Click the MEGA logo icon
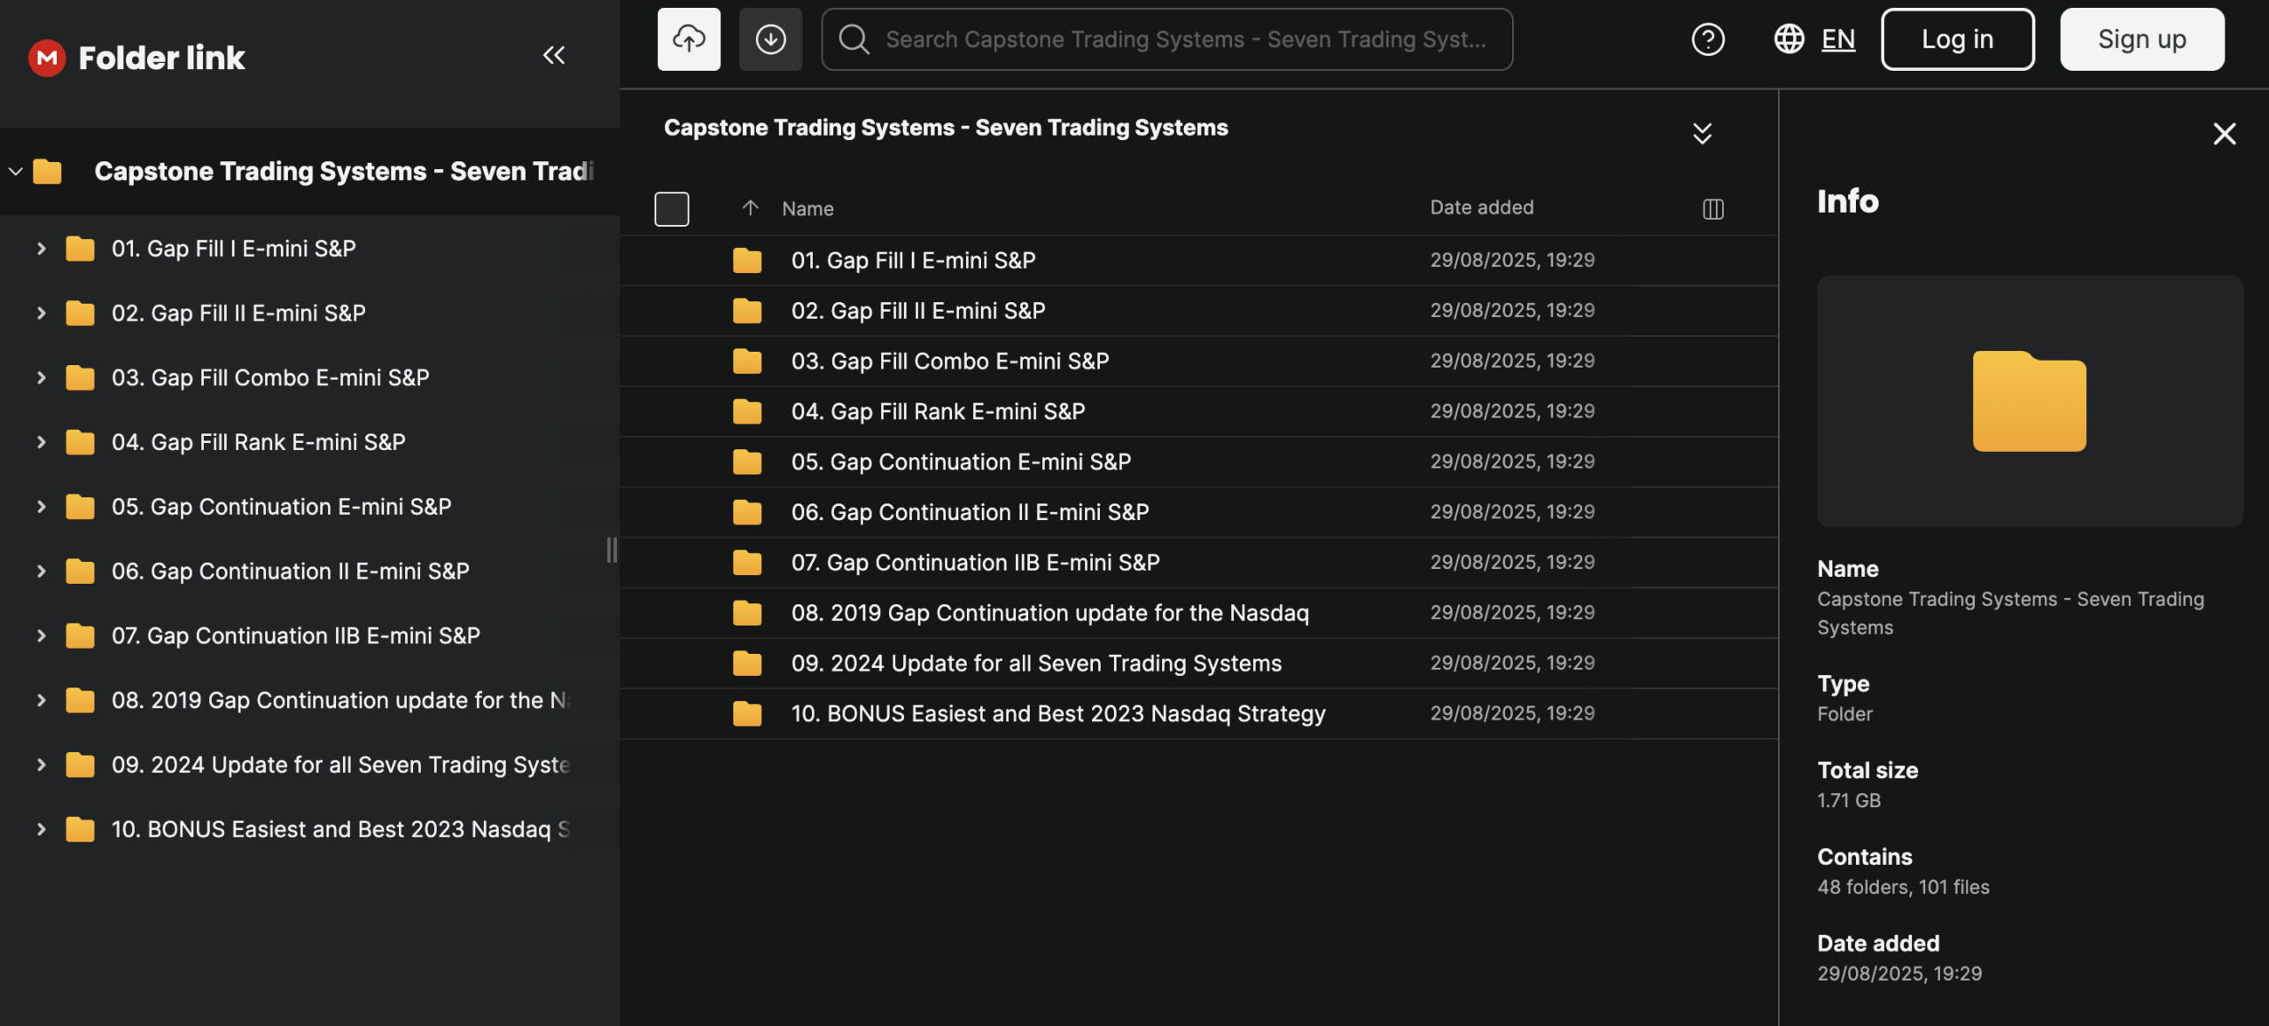This screenshot has width=2269, height=1026. [47, 58]
